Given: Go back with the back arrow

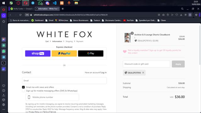Looking at the screenshot, I should [x=10, y=15].
